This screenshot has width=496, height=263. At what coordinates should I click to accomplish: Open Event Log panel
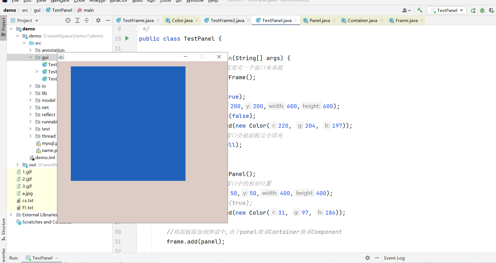[394, 258]
